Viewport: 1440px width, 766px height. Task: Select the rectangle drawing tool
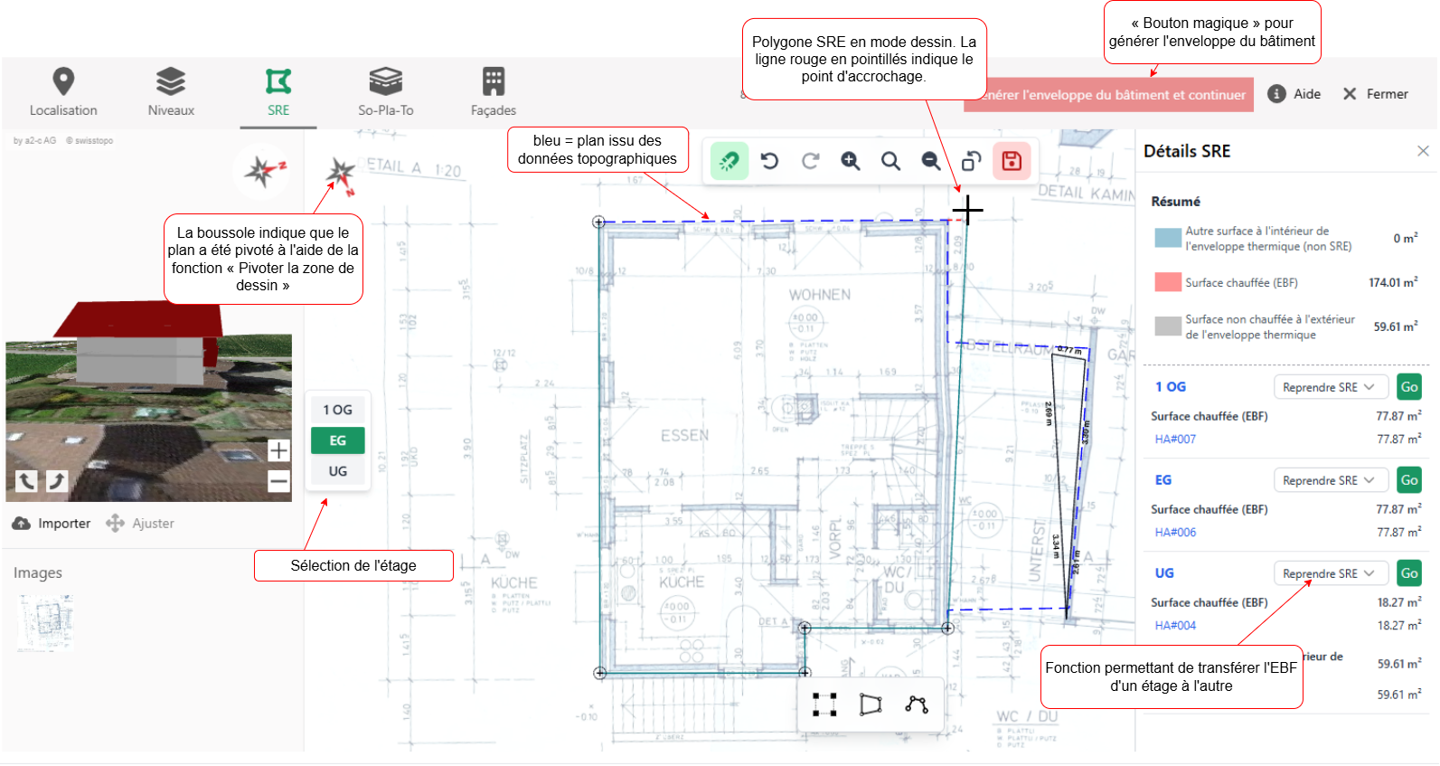(x=824, y=705)
